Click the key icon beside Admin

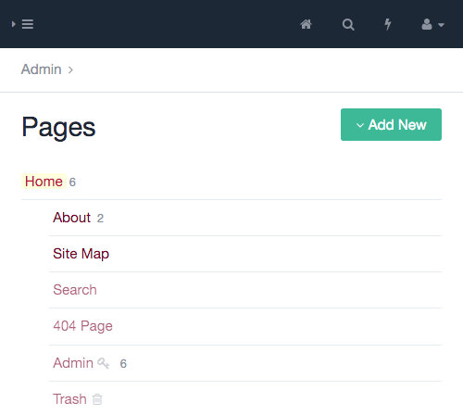[x=104, y=363]
